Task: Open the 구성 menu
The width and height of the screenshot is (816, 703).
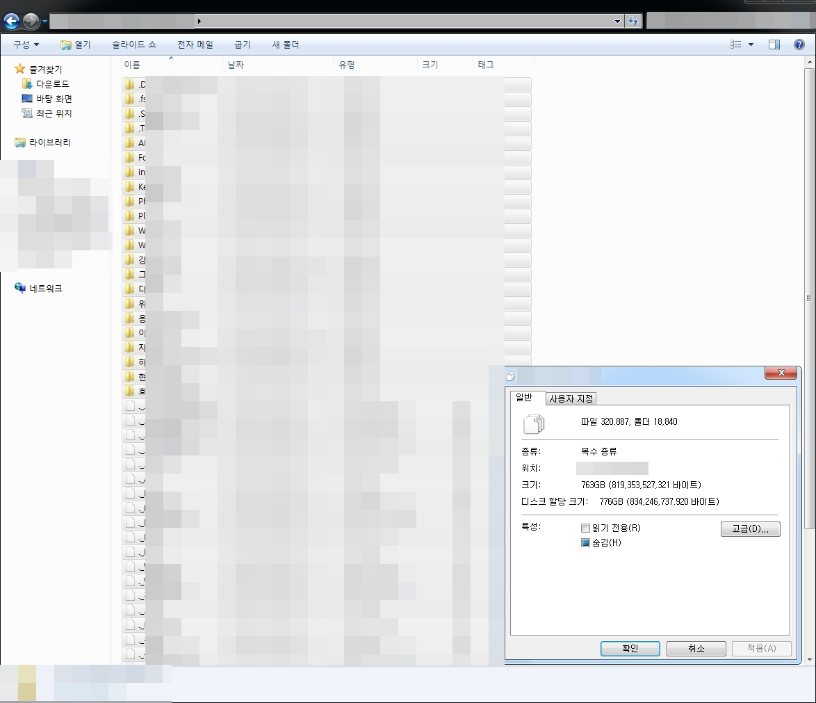Action: [x=26, y=45]
